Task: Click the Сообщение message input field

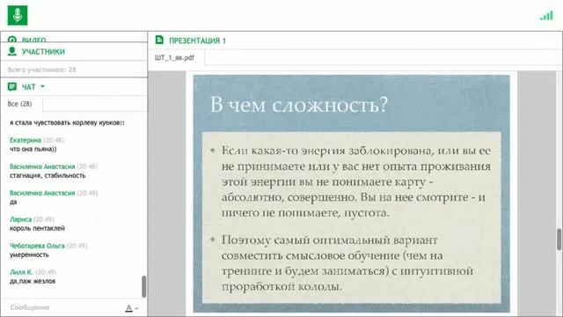Action: click(x=64, y=307)
